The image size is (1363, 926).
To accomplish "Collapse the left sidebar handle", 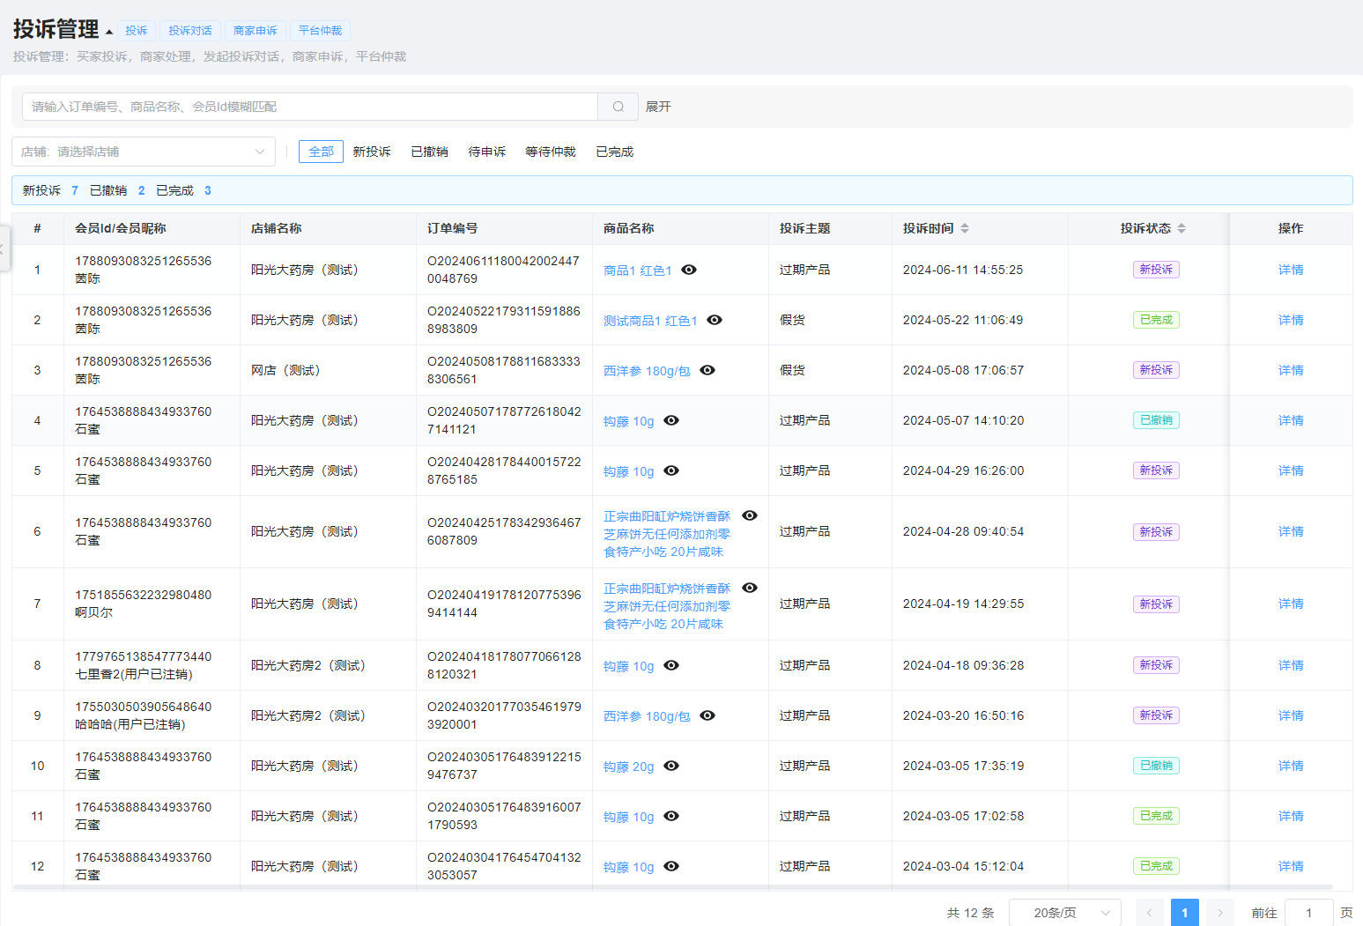I will pyautogui.click(x=4, y=249).
